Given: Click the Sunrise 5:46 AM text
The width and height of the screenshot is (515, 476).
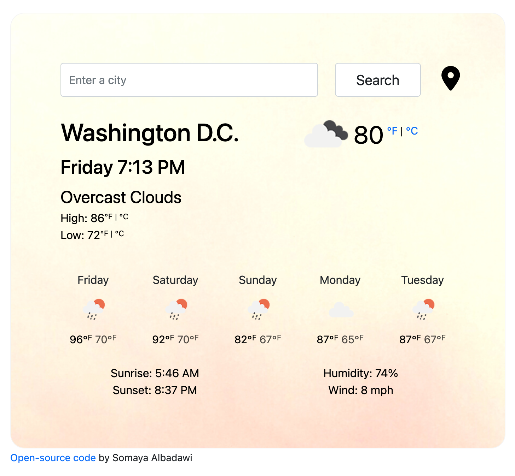Looking at the screenshot, I should [x=155, y=373].
